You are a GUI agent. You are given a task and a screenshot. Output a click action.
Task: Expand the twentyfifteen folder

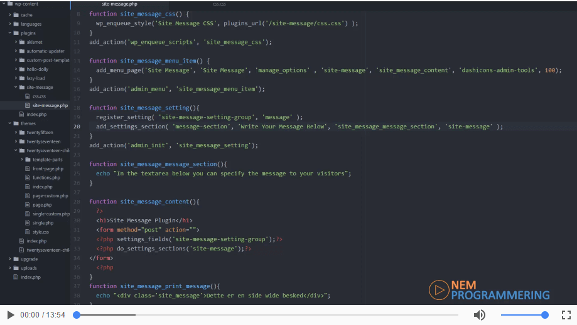click(16, 132)
